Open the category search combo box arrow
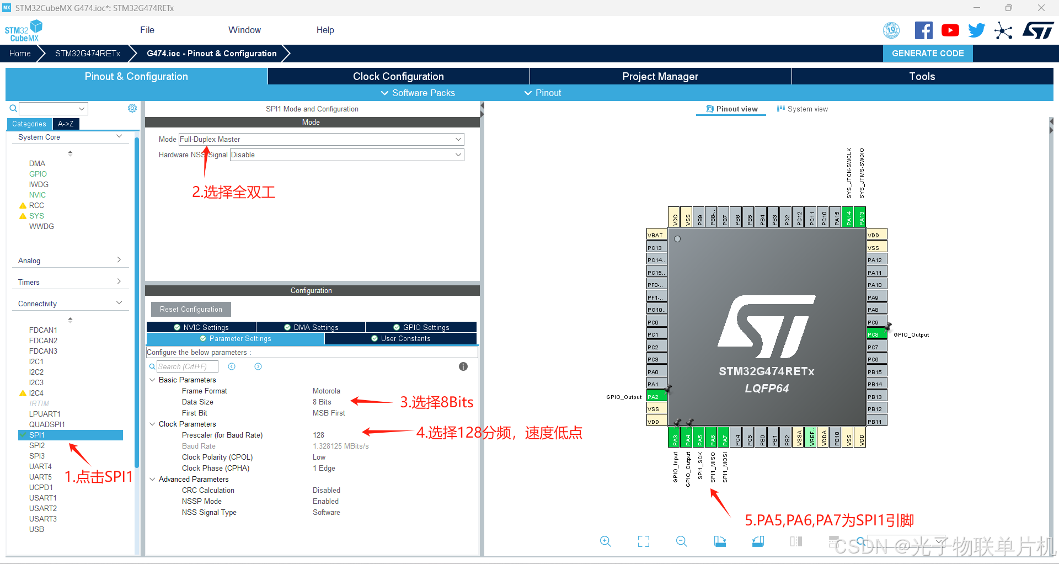1059x564 pixels. 82,109
